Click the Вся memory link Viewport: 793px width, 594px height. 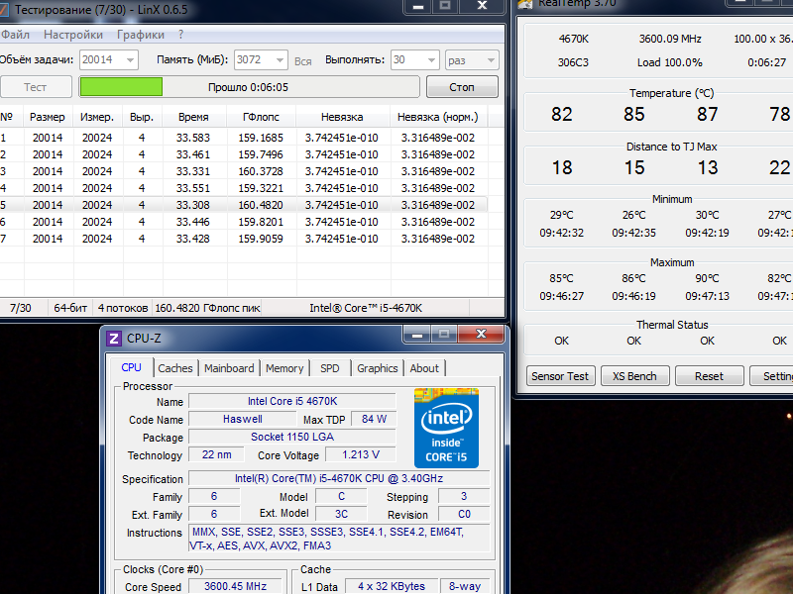pyautogui.click(x=303, y=61)
